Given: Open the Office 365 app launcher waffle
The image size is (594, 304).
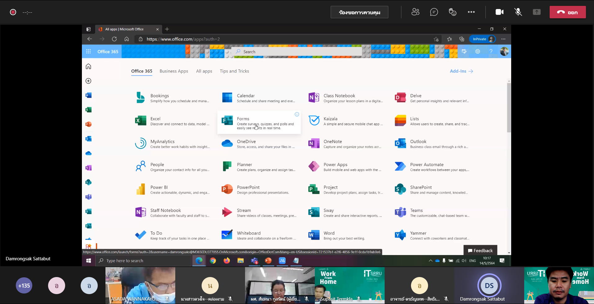Looking at the screenshot, I should click(88, 51).
